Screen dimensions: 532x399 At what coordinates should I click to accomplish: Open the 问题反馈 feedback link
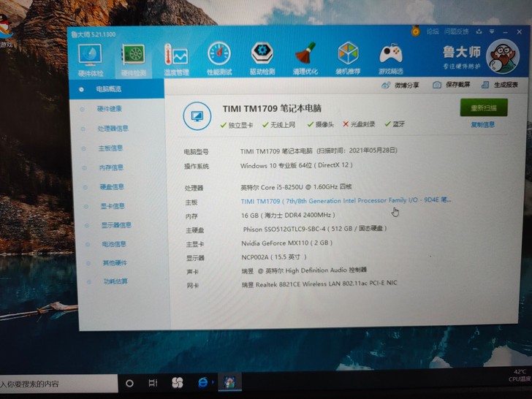(456, 31)
